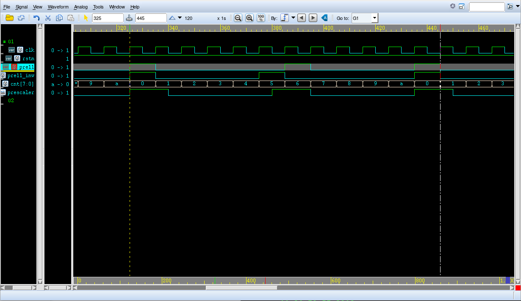The width and height of the screenshot is (521, 301).
Task: Click the marker stamp icon
Action: [x=130, y=18]
